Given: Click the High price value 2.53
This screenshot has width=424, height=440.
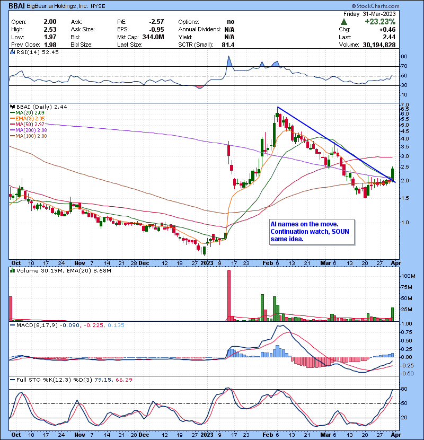Looking at the screenshot, I should point(50,30).
